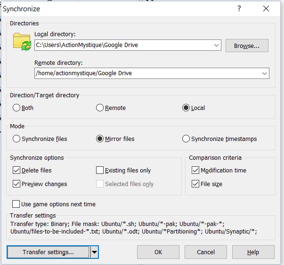Select the Both direction radio button

pos(17,108)
